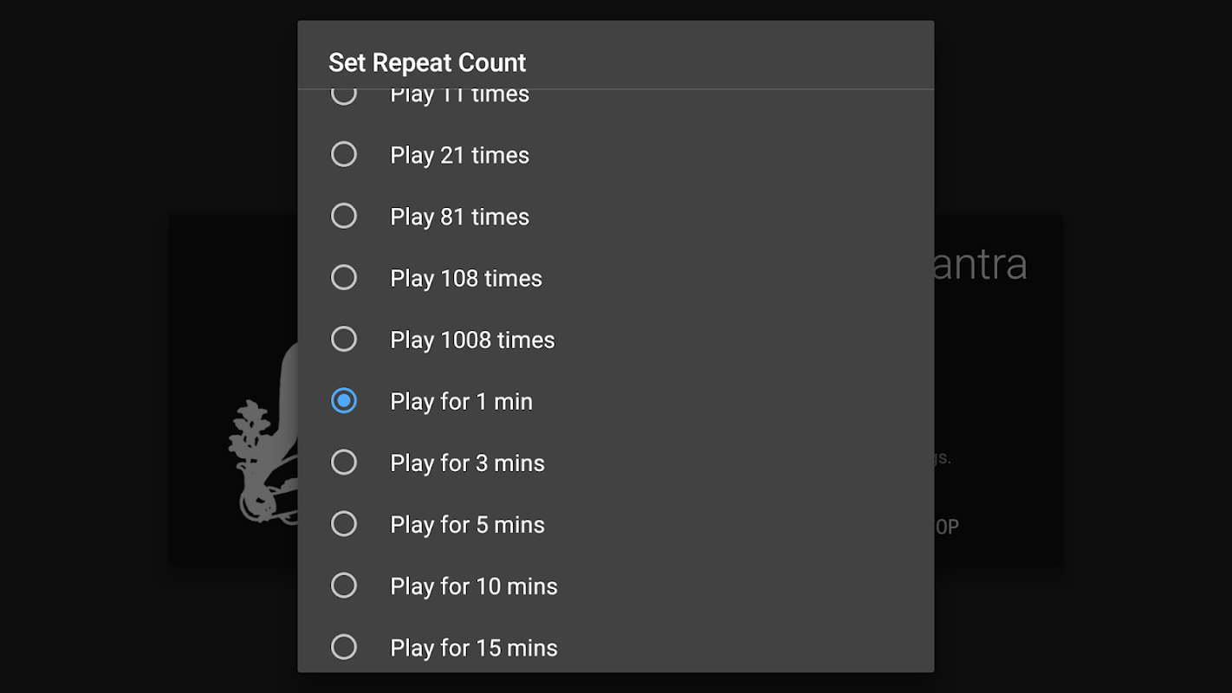Choose the 'Play 81 times' radio circle
Image resolution: width=1232 pixels, height=693 pixels.
344,216
